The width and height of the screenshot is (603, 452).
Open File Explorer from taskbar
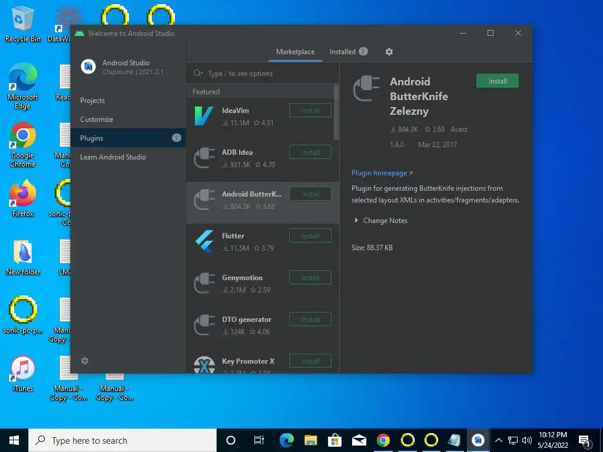pos(311,440)
